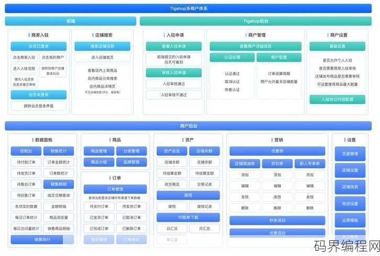This screenshot has height=256, width=380.
Task: Click the 已取消订单 box
Action: tap(132, 217)
